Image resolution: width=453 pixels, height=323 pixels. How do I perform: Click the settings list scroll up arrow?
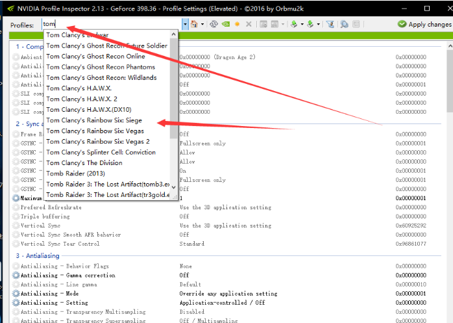(x=450, y=46)
